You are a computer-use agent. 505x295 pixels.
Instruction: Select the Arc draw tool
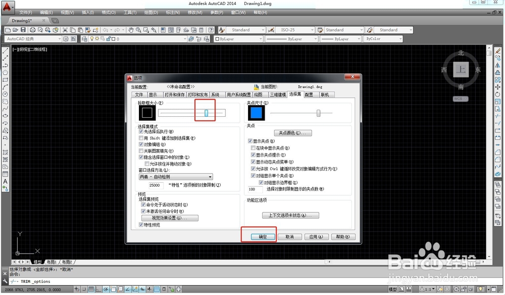click(5, 87)
